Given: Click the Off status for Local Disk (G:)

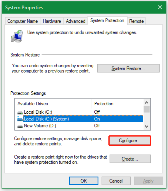Looking at the screenshot, I should click(97, 112).
